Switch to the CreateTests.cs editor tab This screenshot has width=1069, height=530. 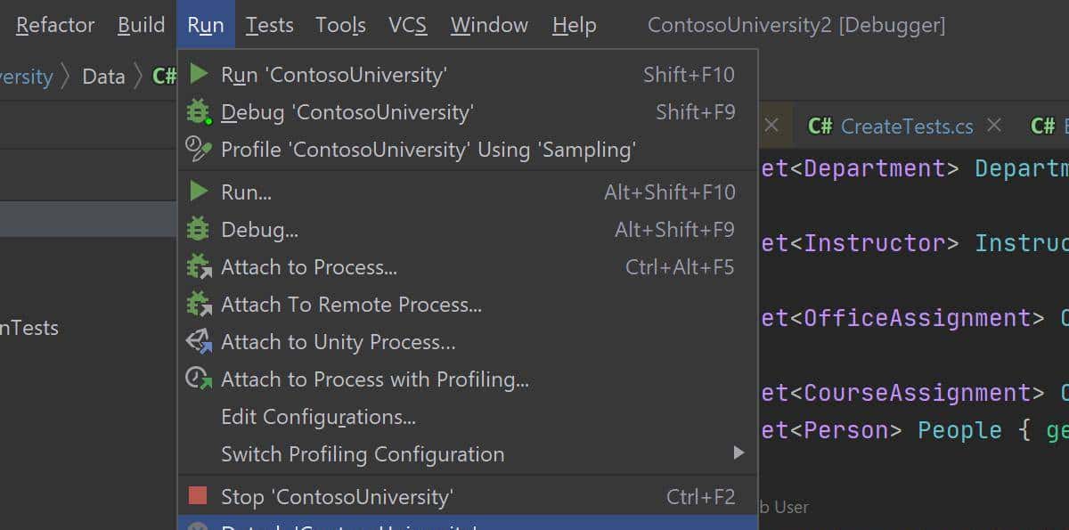[x=906, y=126]
